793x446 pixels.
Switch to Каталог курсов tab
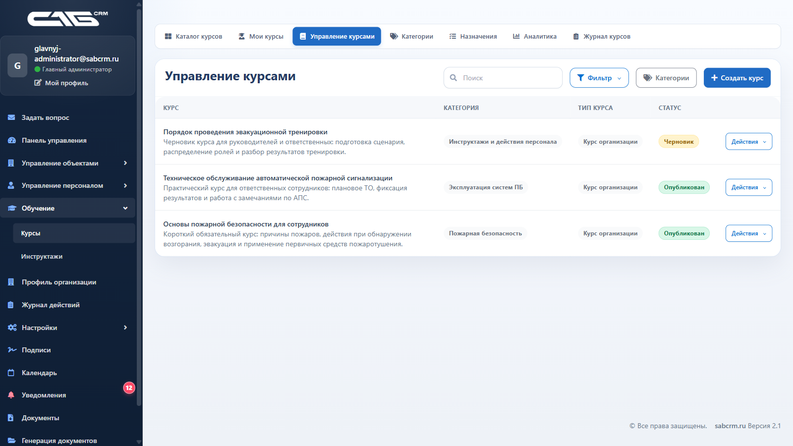pos(194,36)
